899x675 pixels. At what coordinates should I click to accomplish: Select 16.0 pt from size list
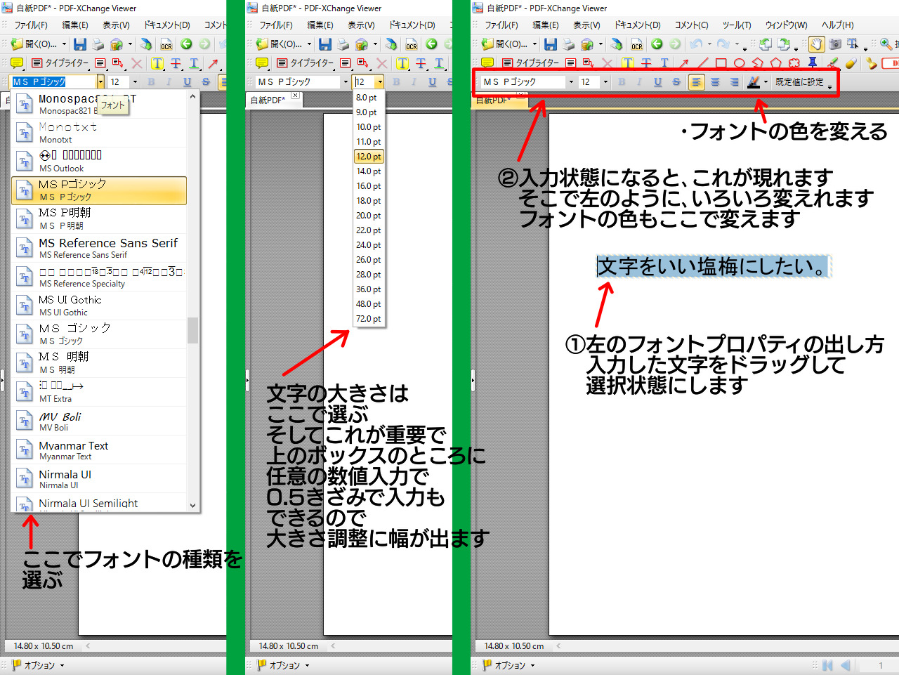(368, 186)
